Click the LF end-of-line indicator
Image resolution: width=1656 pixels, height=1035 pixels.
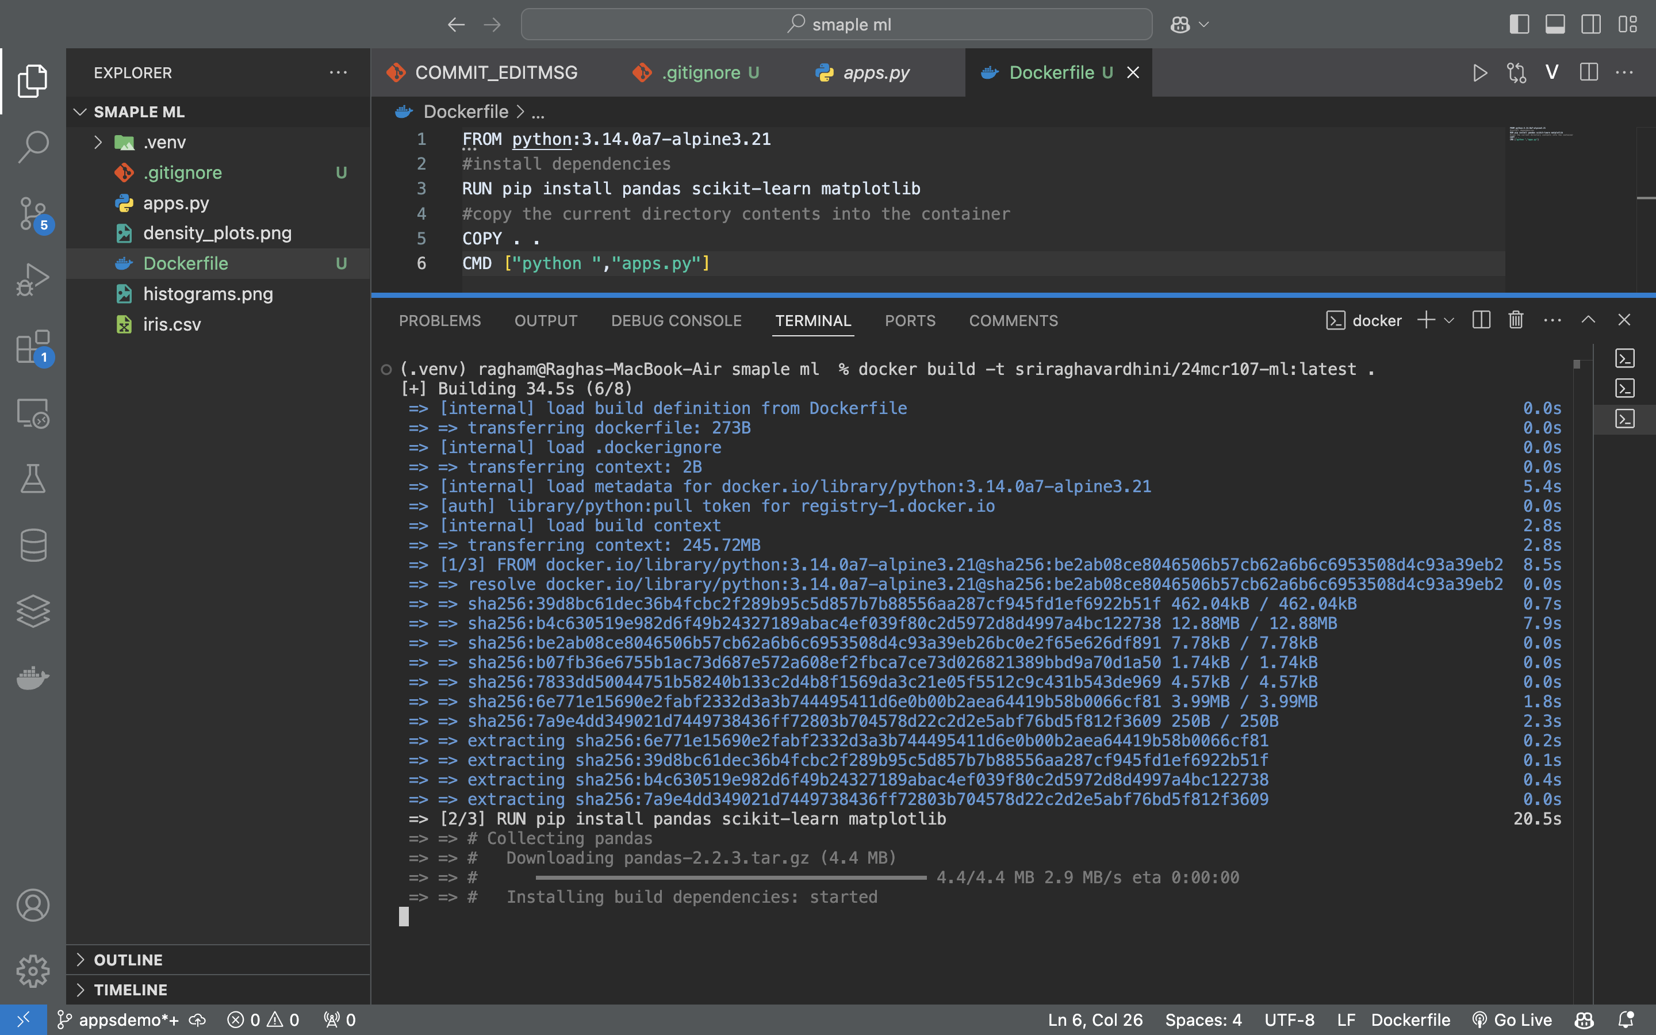pyautogui.click(x=1346, y=1020)
